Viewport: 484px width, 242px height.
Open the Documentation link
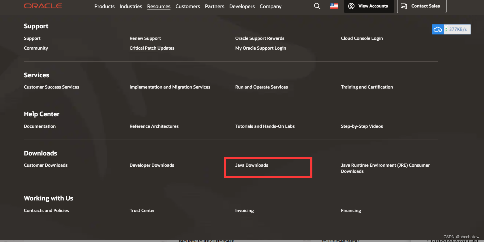pos(40,126)
